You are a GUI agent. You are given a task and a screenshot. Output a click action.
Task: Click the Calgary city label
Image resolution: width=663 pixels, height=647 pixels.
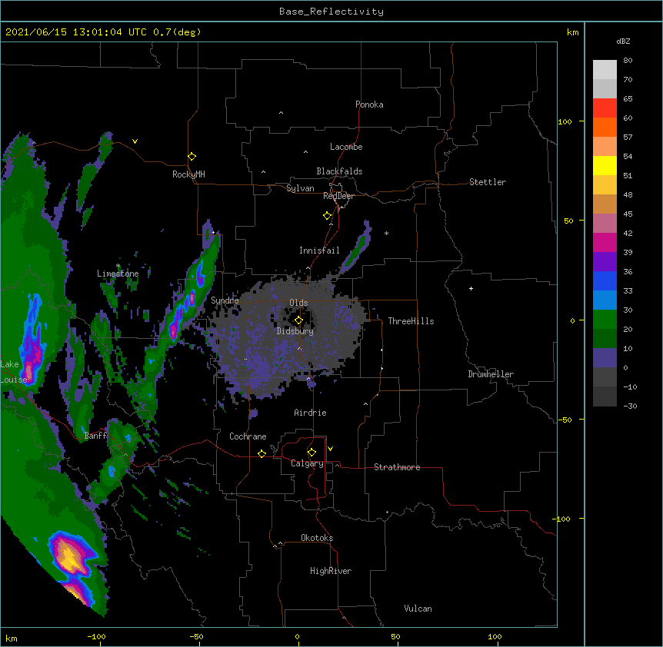coord(307,463)
